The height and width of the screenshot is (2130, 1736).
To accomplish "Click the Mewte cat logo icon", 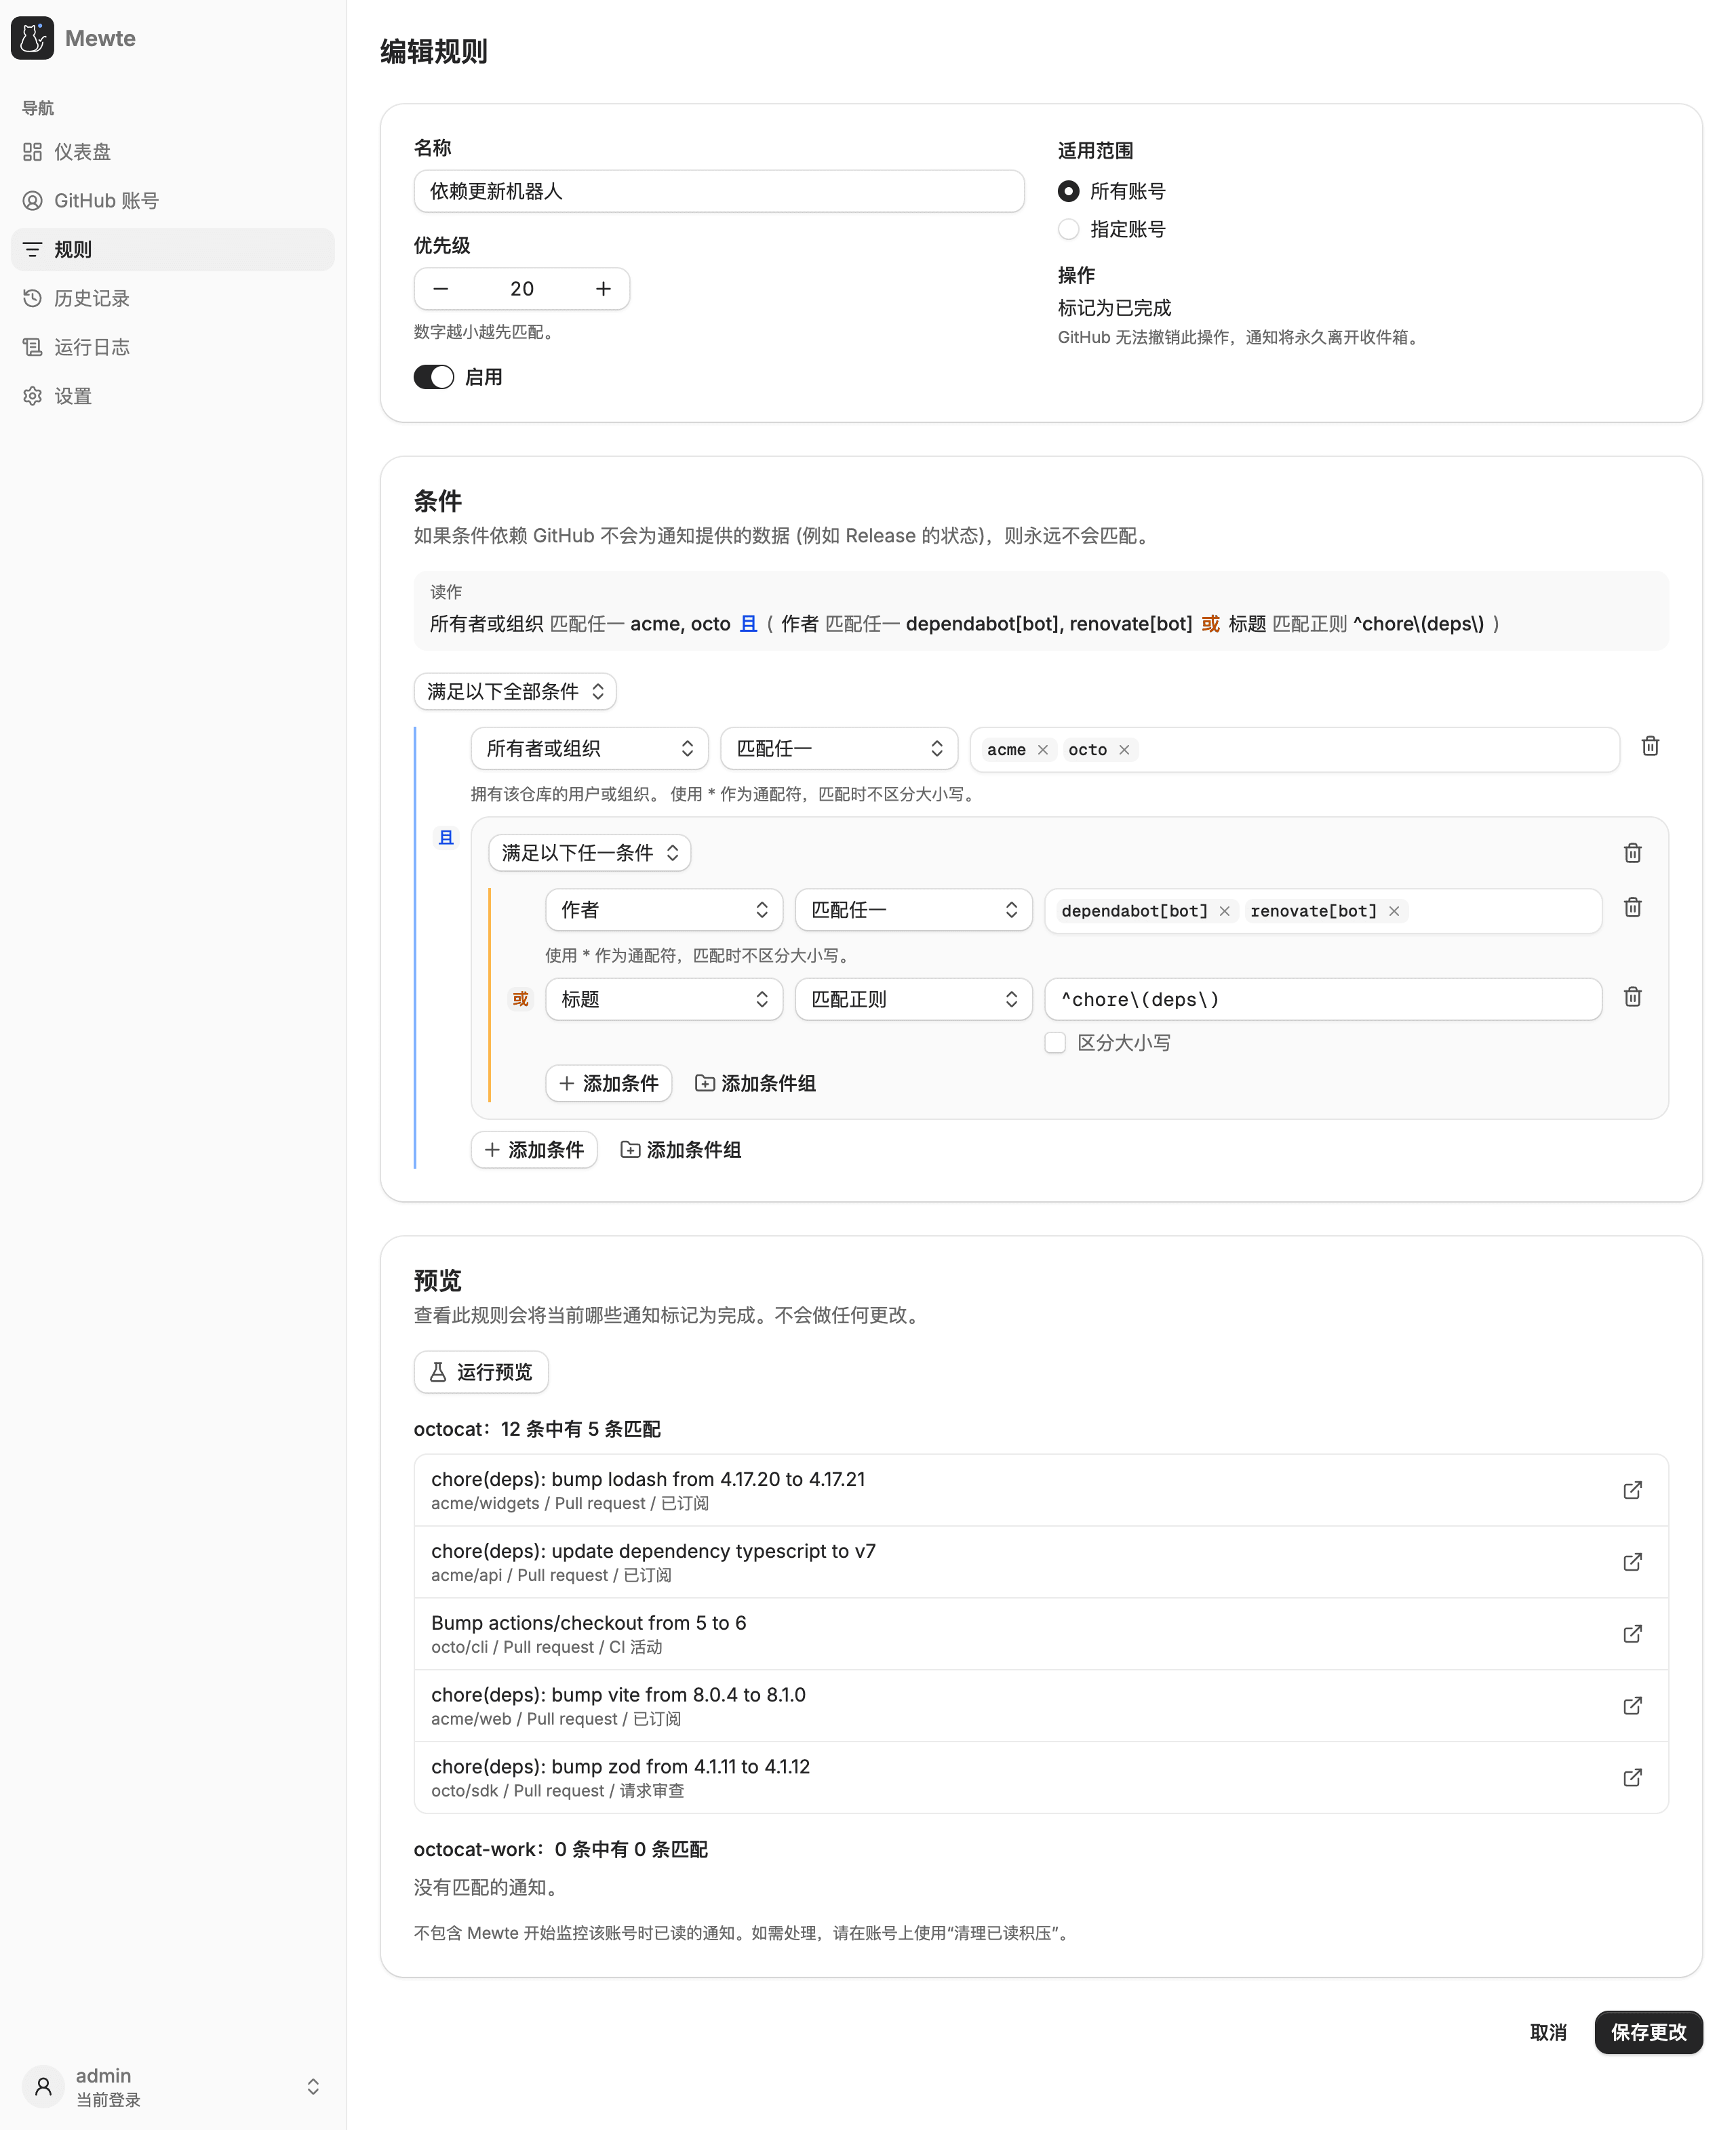I will 32,38.
